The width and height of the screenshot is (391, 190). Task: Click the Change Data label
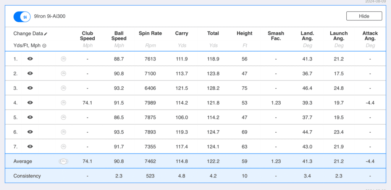tap(28, 33)
